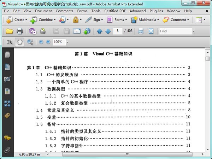Open the Advanced menu

[x=137, y=11]
